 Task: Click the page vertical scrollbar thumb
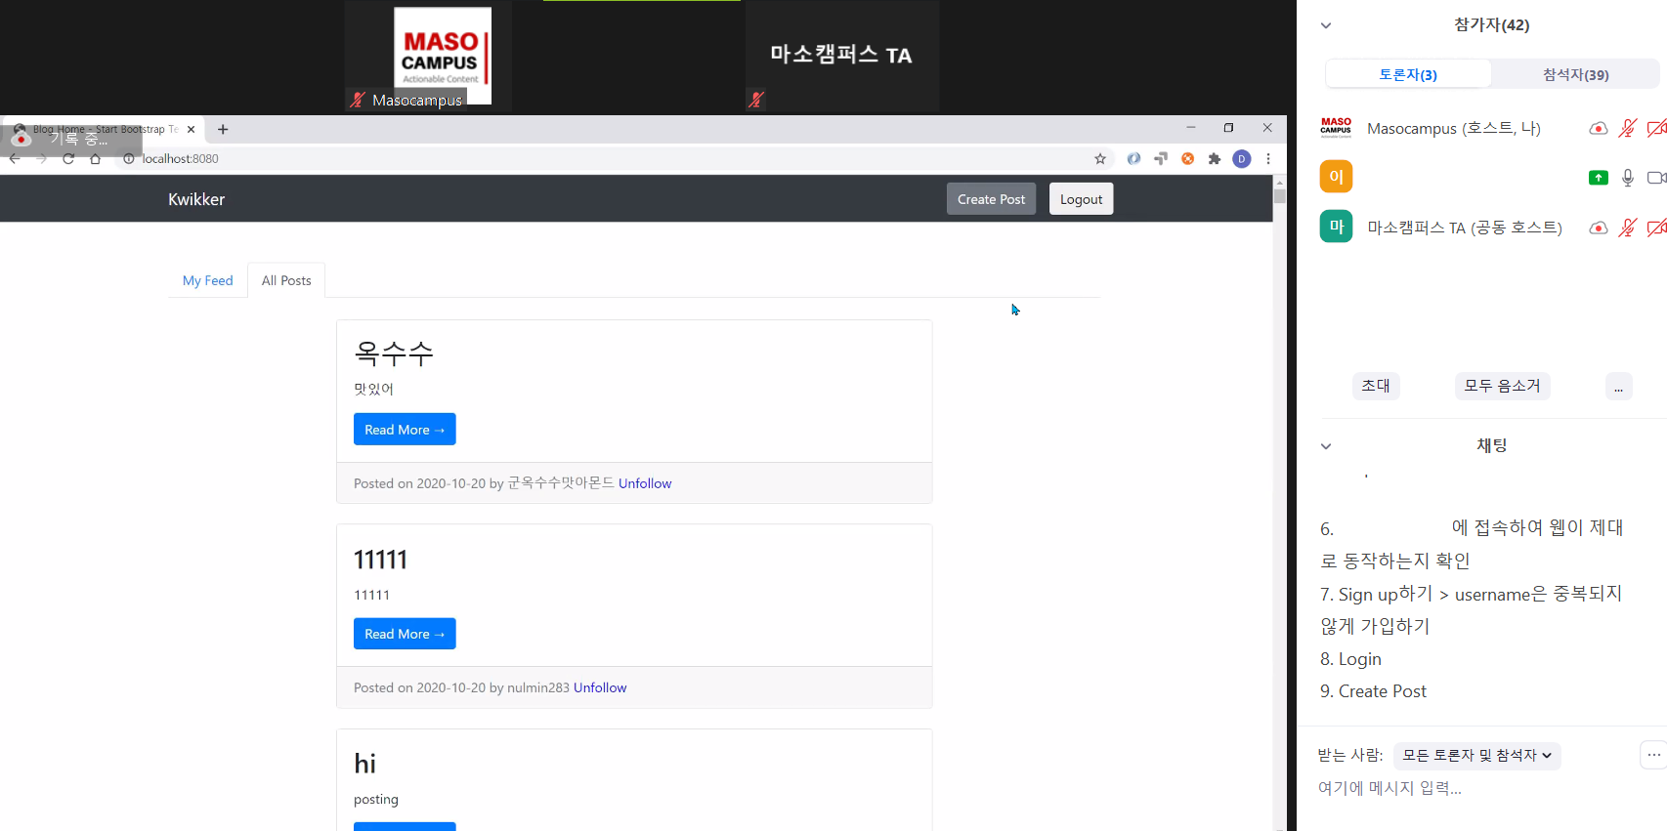(1279, 195)
